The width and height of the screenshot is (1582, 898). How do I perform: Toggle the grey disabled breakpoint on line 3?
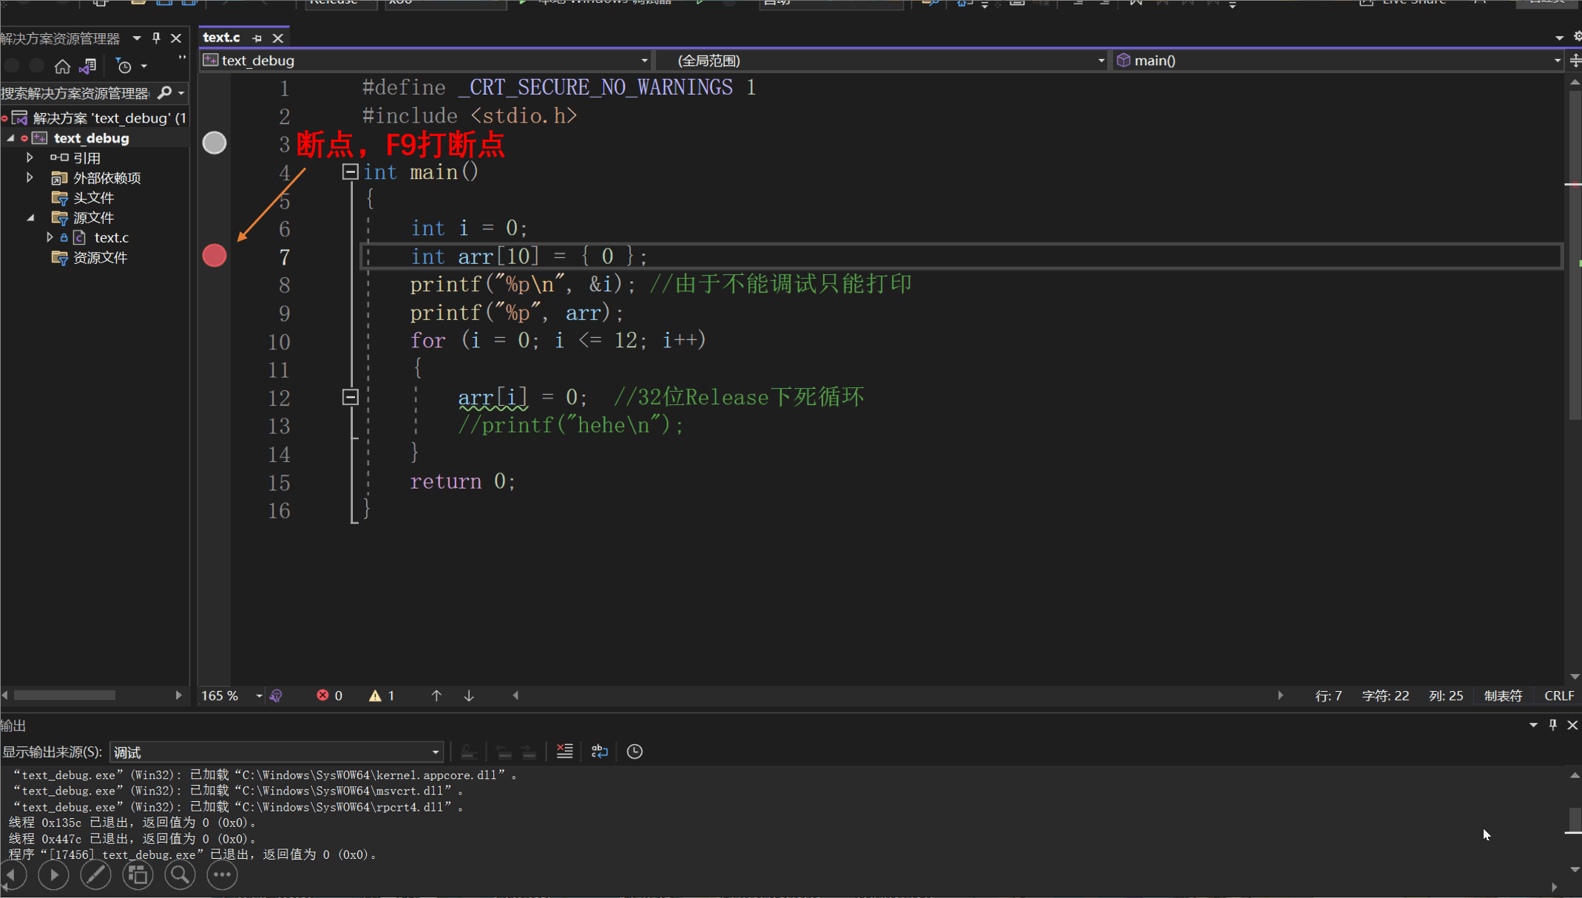coord(214,143)
